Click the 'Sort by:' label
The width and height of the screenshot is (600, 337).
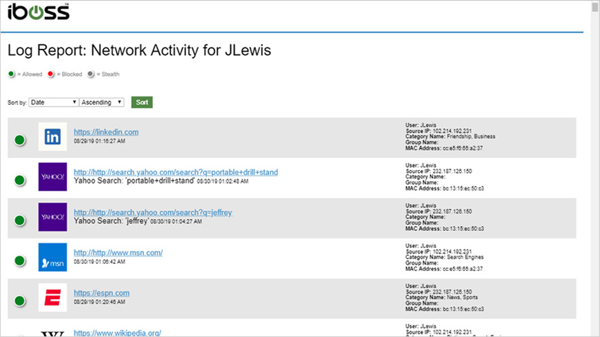(x=17, y=103)
